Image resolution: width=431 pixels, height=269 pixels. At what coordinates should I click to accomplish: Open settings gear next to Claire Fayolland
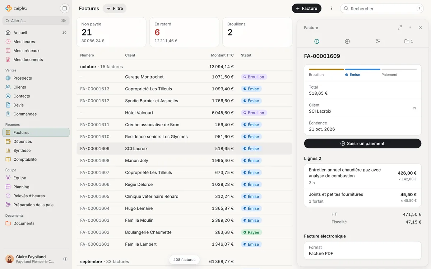65,259
